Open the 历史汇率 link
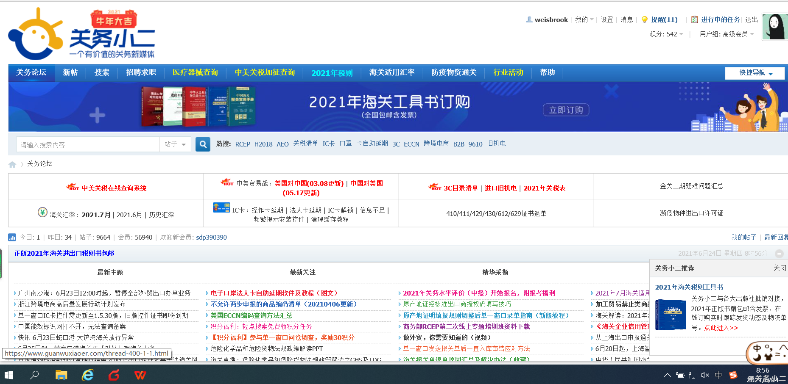The height and width of the screenshot is (384, 788). 162,215
